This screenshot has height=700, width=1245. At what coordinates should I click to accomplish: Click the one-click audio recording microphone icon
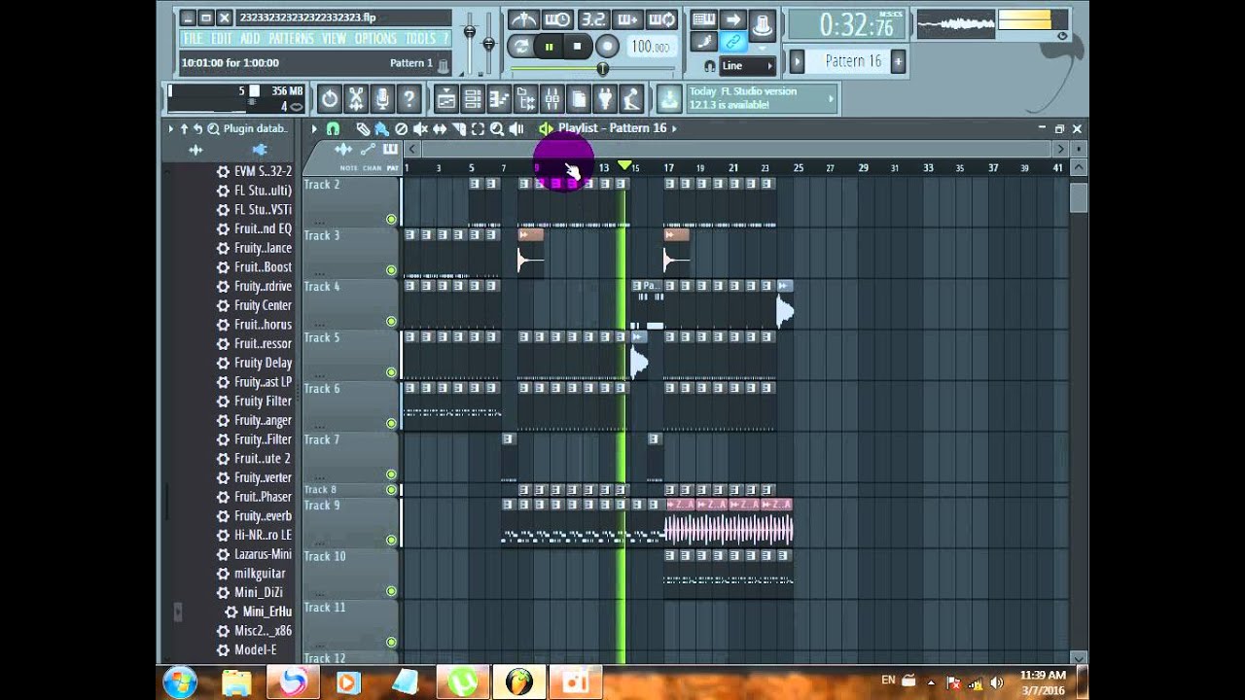pos(382,98)
